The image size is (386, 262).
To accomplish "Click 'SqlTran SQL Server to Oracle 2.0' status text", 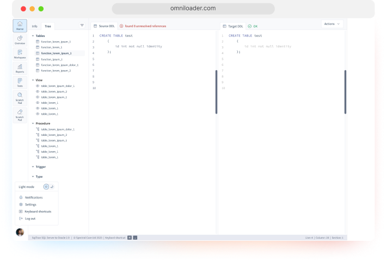I will (x=51, y=238).
